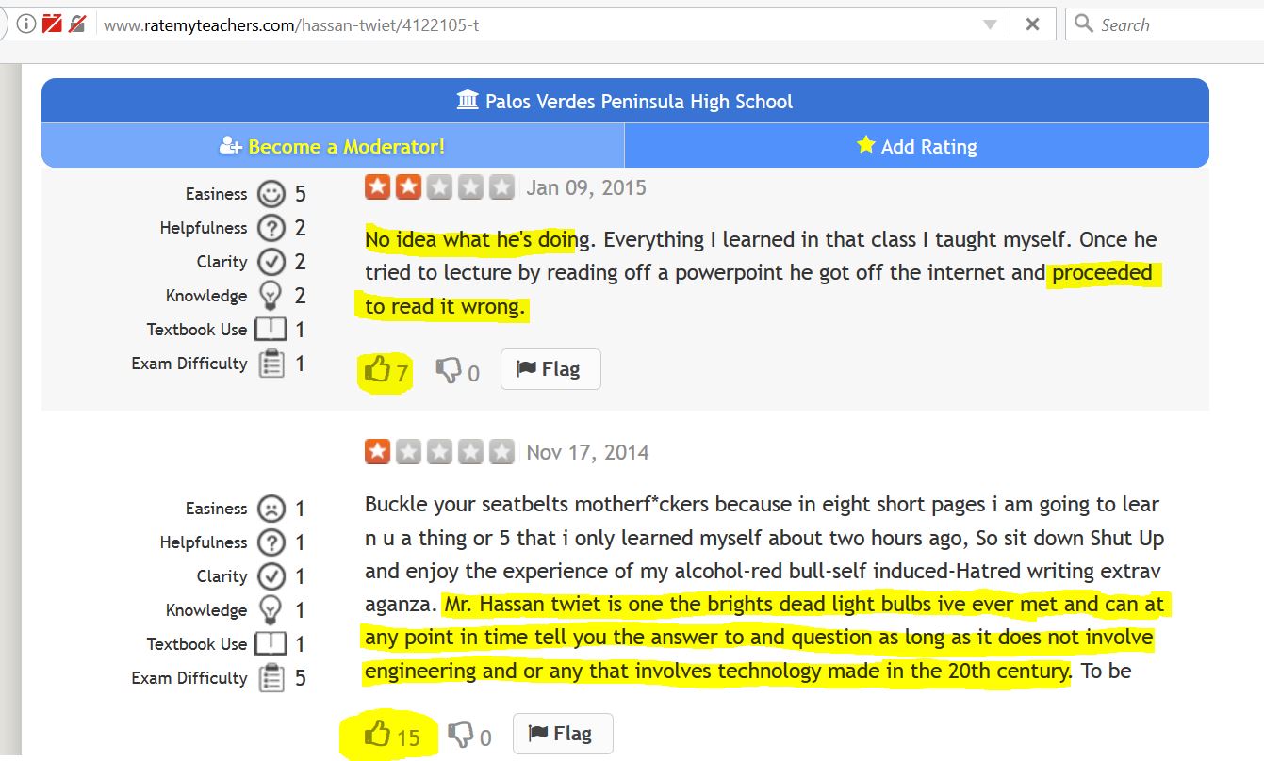Image resolution: width=1264 pixels, height=761 pixels.
Task: Flag the Nov 17, 2014 review
Action: pos(563,734)
